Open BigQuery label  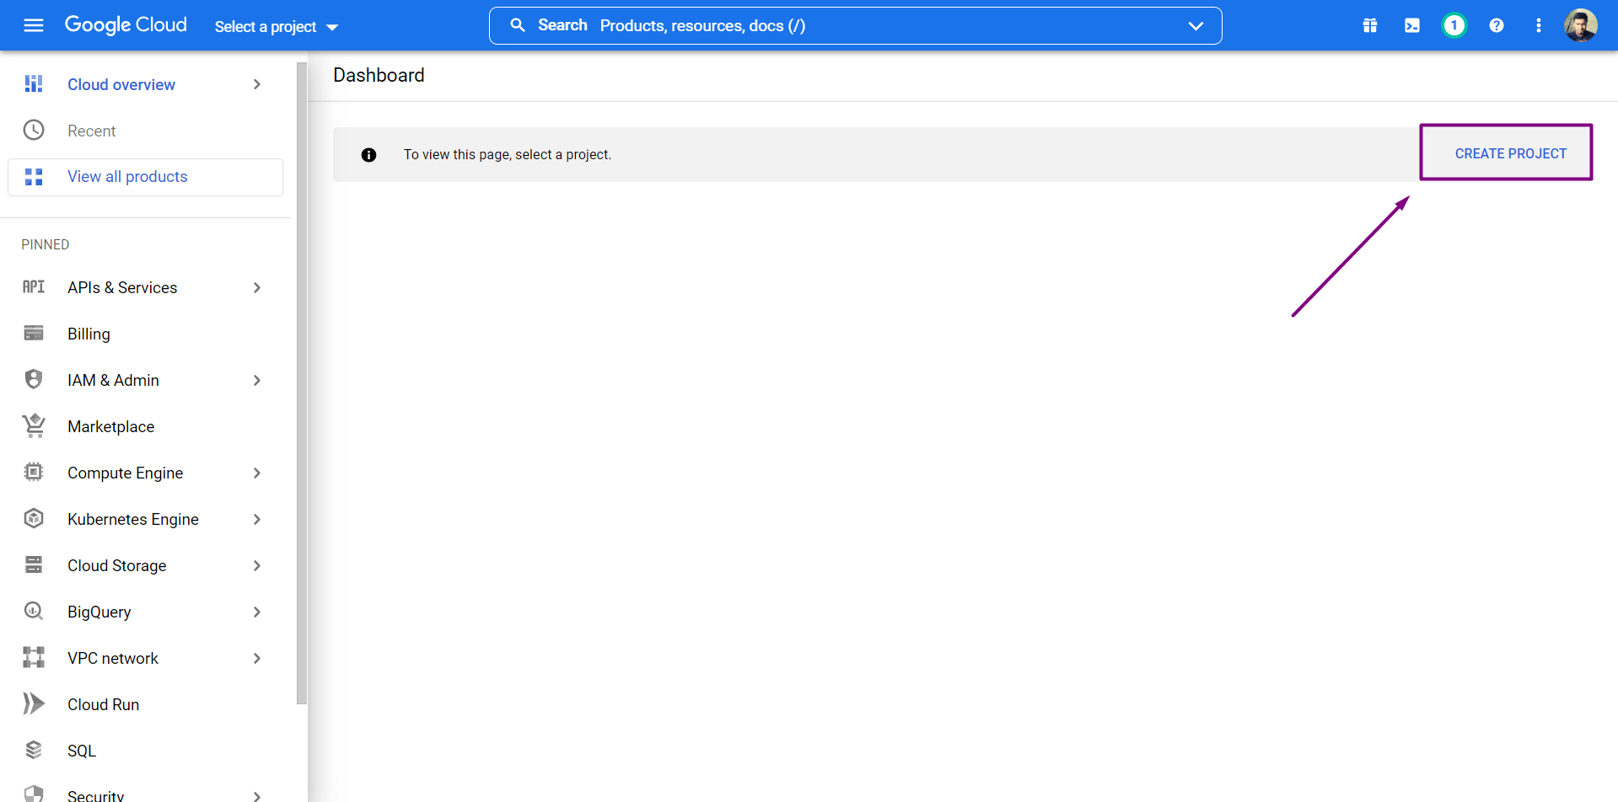coord(99,612)
